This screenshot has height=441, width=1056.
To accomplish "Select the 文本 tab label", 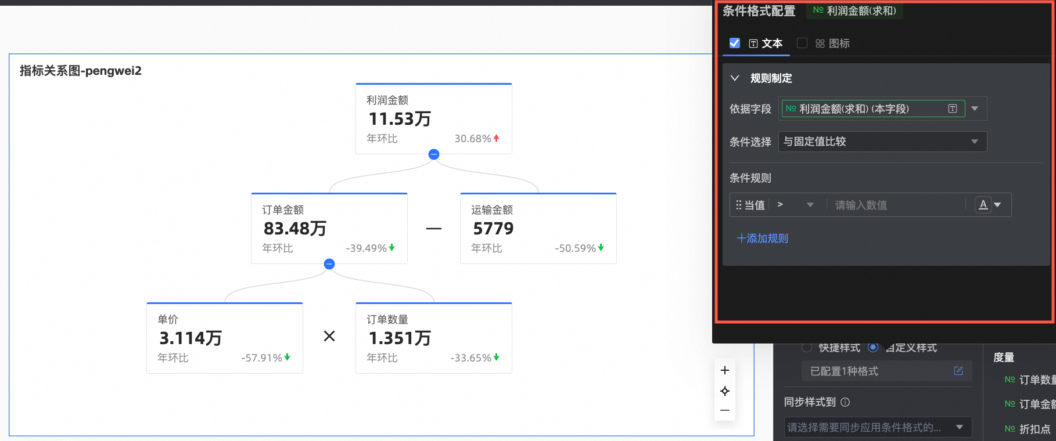I will (x=771, y=44).
